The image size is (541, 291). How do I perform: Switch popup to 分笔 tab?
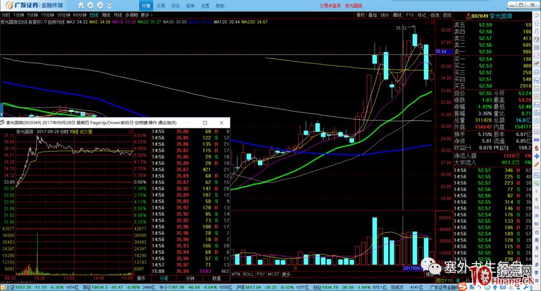(x=164, y=278)
